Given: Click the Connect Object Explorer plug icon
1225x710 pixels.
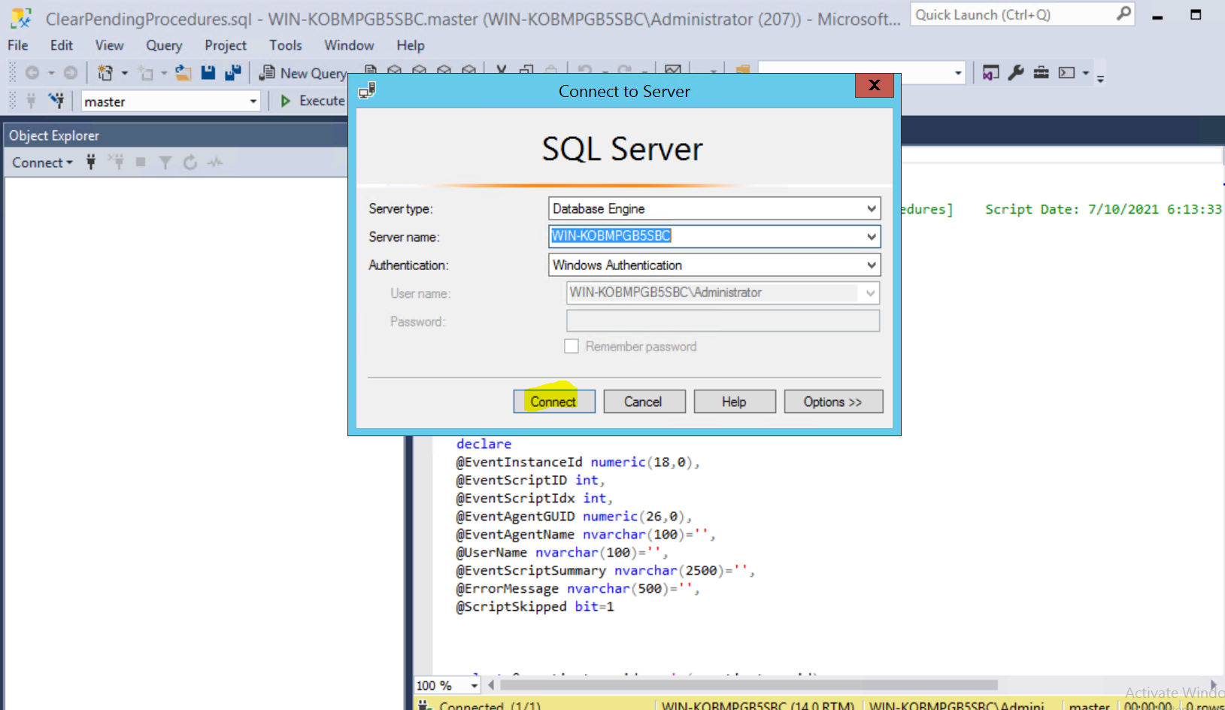Looking at the screenshot, I should tap(91, 162).
